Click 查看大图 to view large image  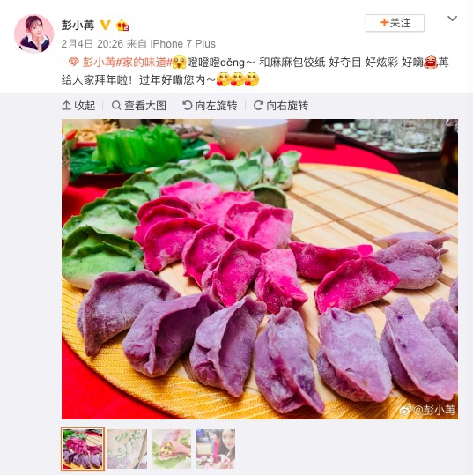(139, 106)
